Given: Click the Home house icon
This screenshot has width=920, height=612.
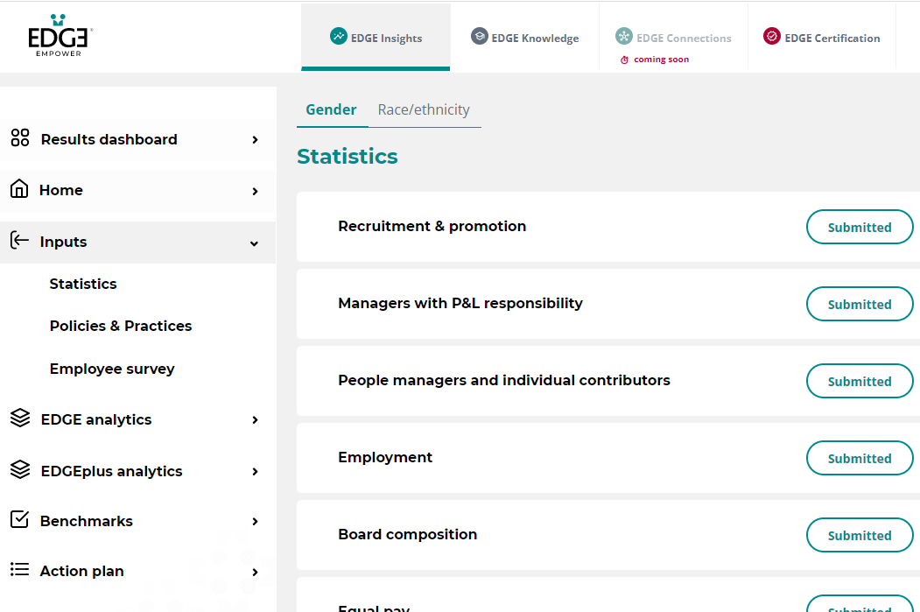Looking at the screenshot, I should click(19, 189).
